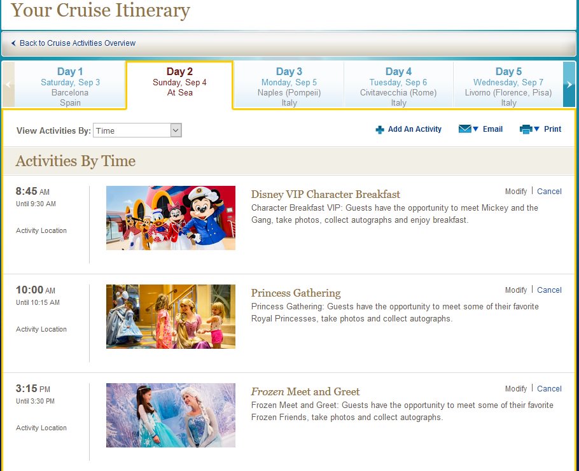View Day 5 Livorno (Florence, Pisa) tab
The height and width of the screenshot is (471, 579).
pyautogui.click(x=508, y=85)
